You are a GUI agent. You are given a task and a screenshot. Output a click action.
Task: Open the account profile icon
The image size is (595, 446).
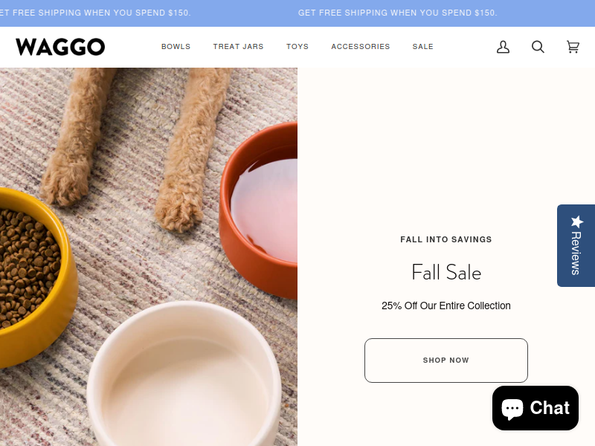tap(503, 47)
